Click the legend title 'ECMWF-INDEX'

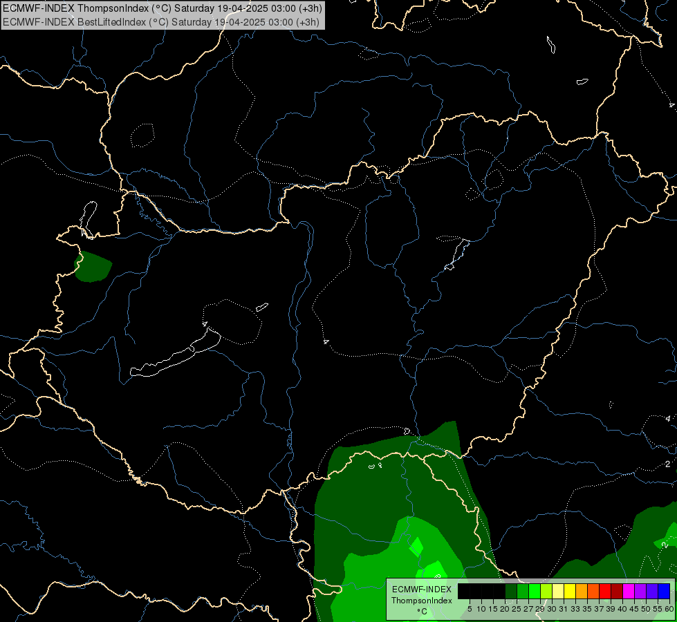point(421,590)
